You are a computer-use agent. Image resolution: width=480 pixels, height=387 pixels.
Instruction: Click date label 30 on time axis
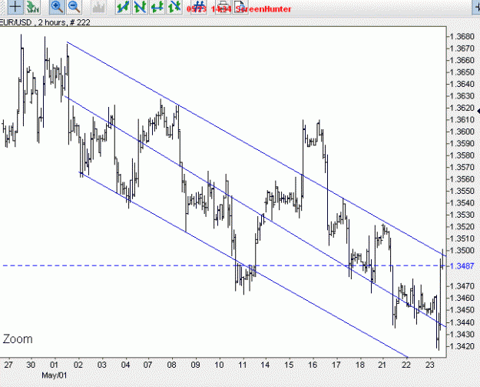tap(31, 365)
